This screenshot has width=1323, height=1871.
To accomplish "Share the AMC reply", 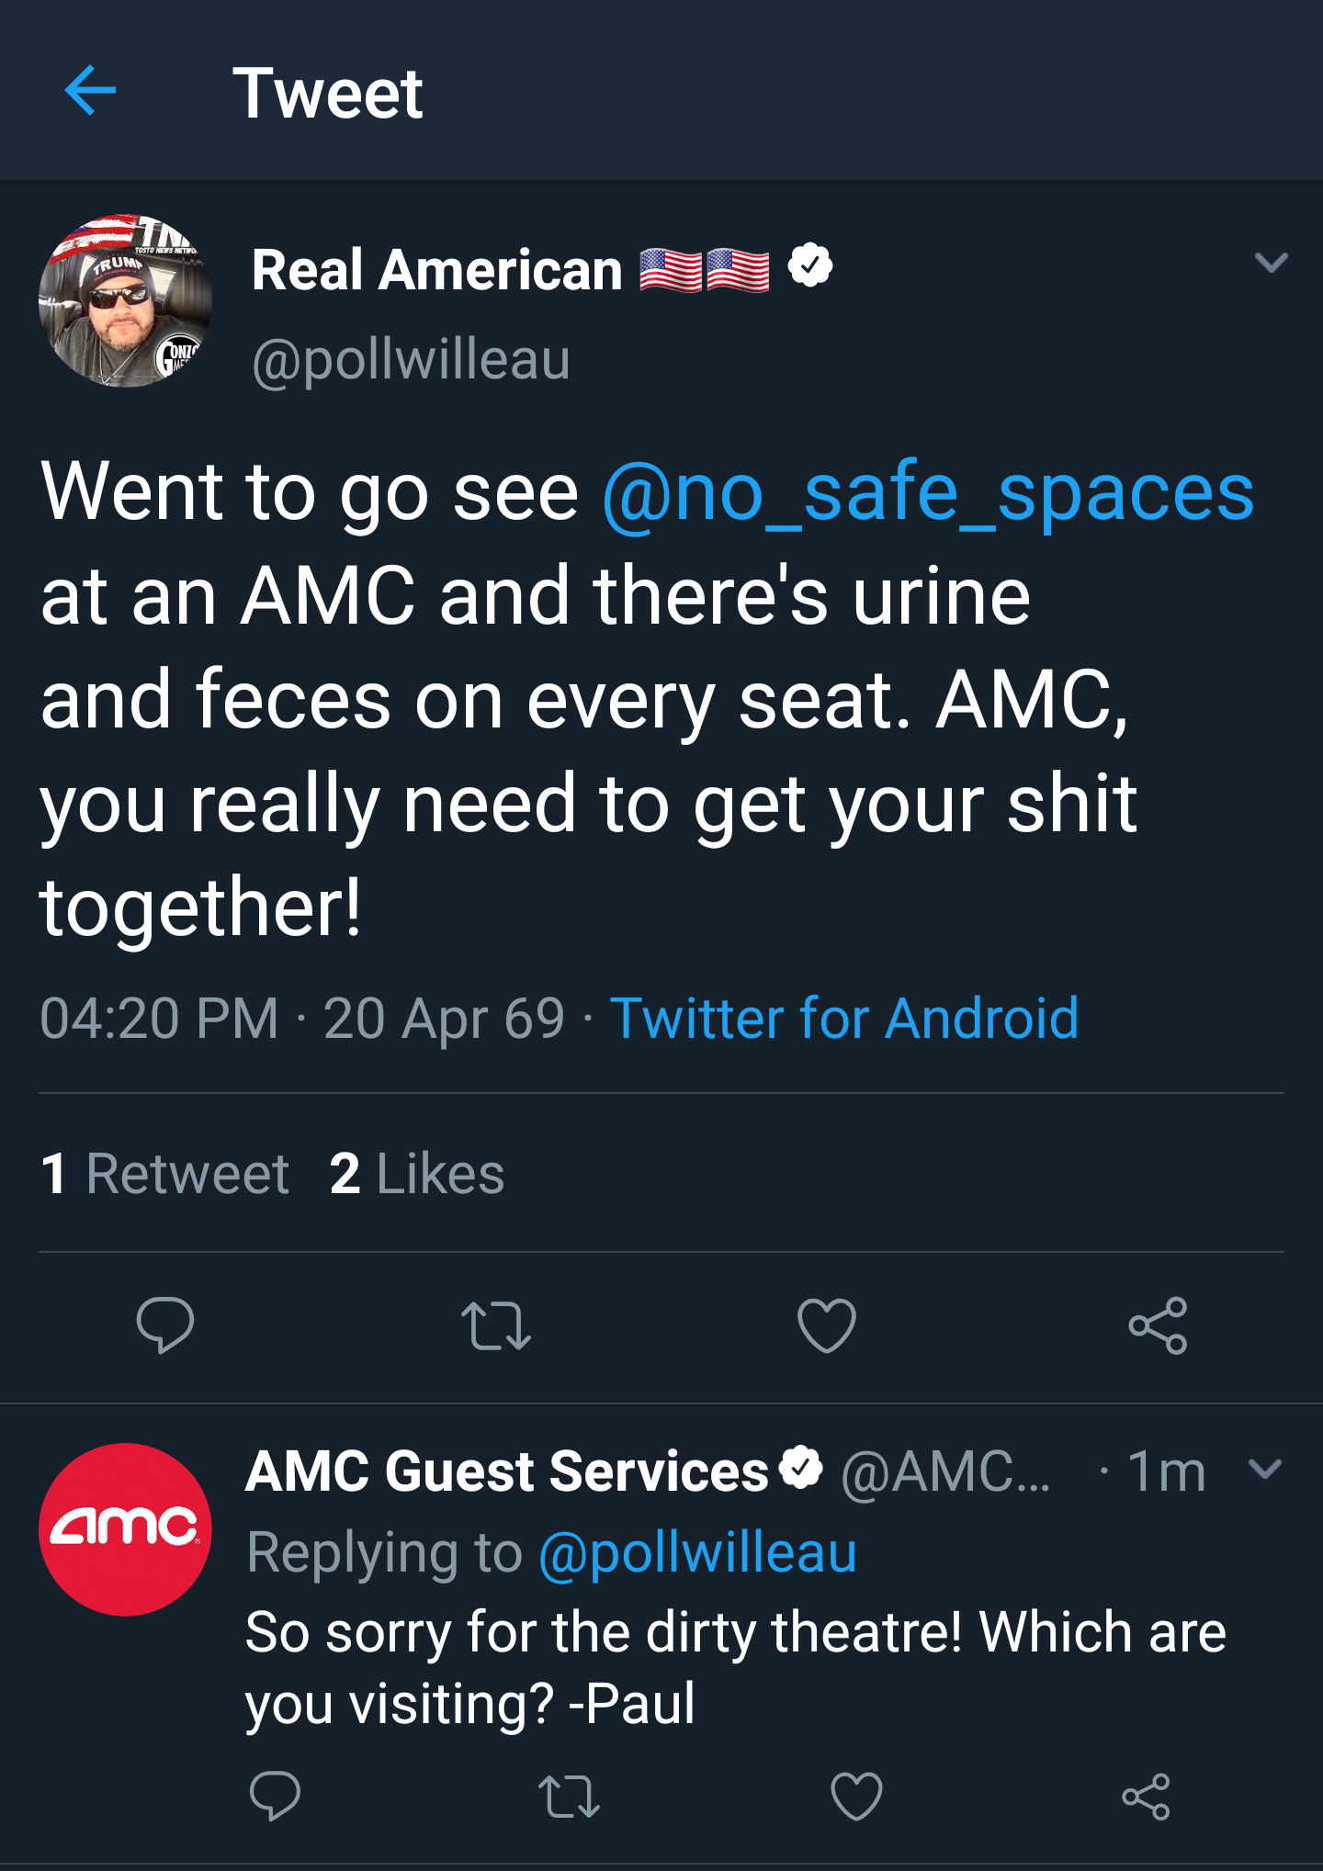I will click(x=1148, y=1798).
